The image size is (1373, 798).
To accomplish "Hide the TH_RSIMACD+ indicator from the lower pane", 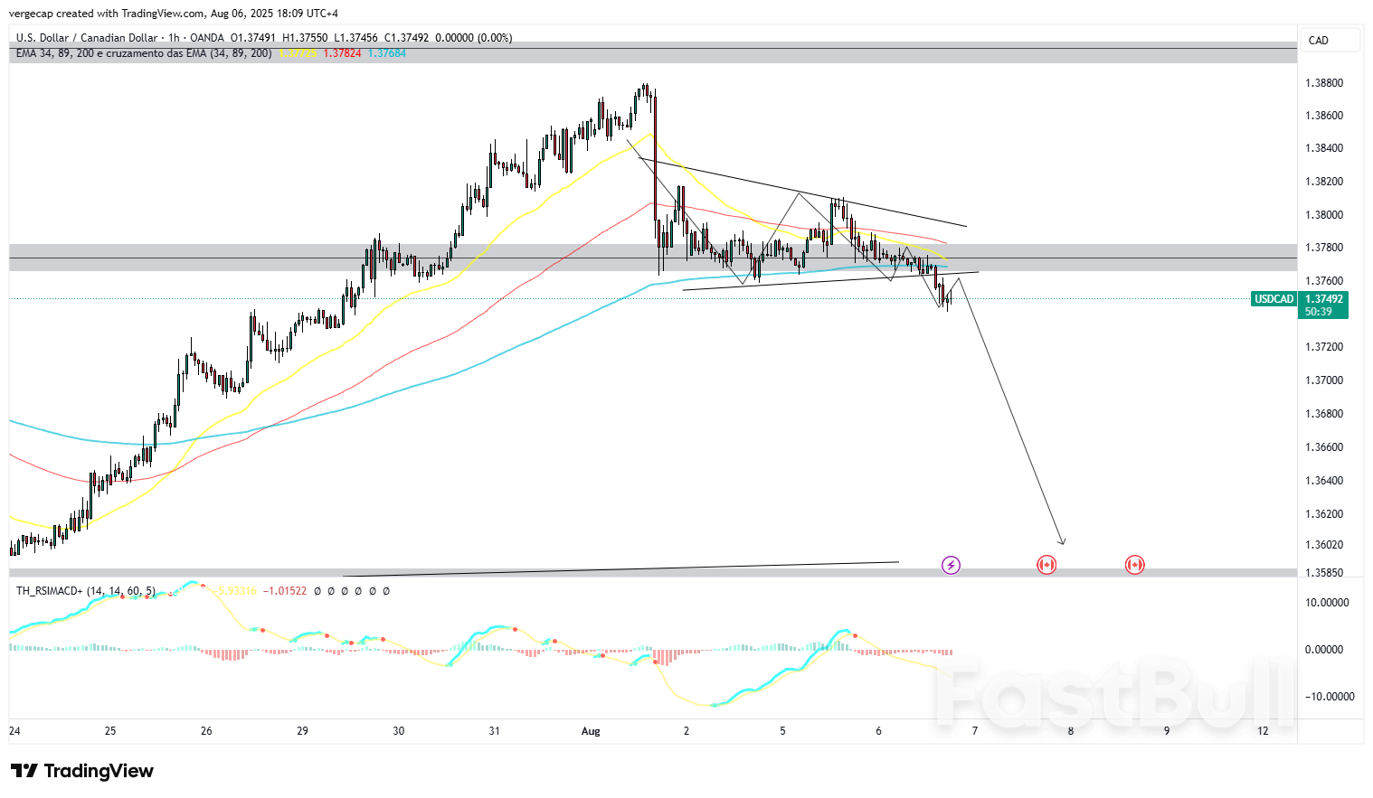I will coord(84,591).
